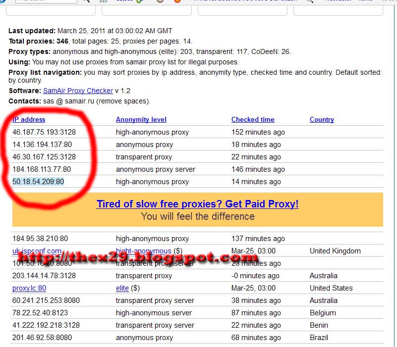Click proxy address 78.22.52.40:8123
This screenshot has width=397, height=347.
click(x=41, y=313)
